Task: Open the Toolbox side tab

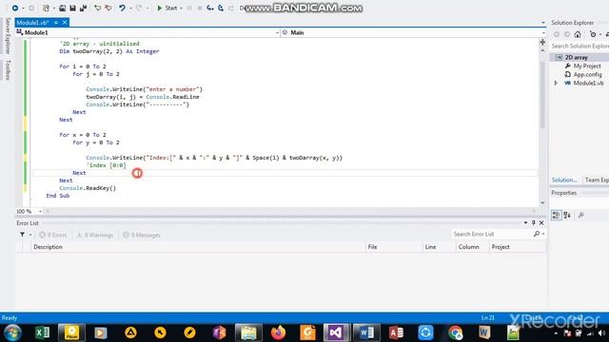Action: tap(8, 69)
